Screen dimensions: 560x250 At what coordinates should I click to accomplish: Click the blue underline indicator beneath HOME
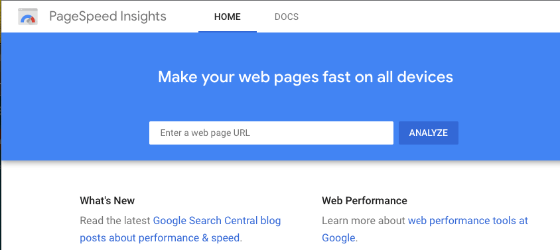(x=228, y=32)
